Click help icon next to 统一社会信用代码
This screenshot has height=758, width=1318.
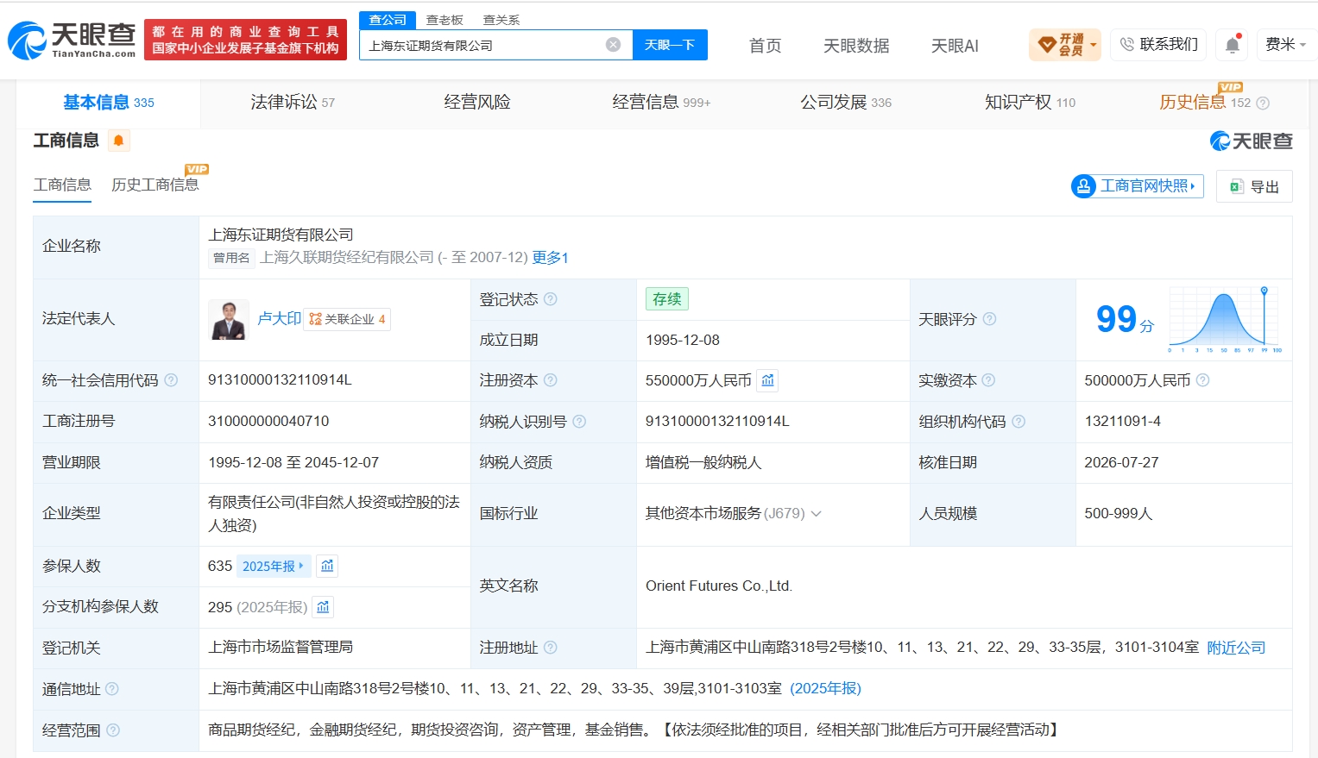coord(171,380)
